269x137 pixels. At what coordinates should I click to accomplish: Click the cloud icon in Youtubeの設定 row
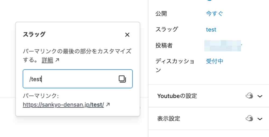(249, 96)
